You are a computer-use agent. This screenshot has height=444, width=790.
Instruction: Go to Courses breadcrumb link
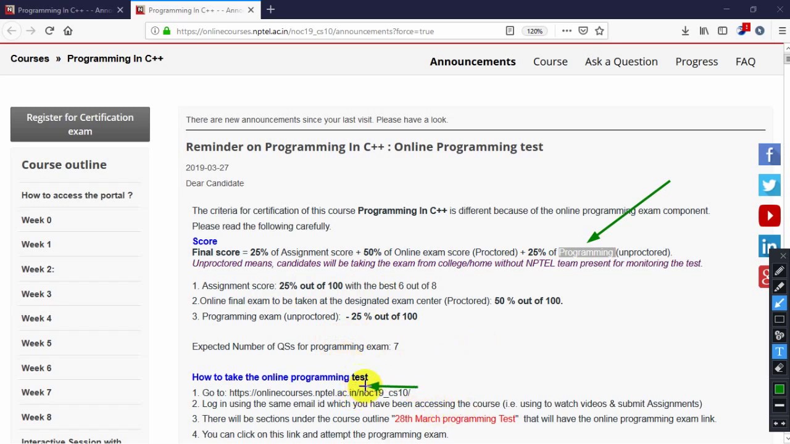pos(30,59)
